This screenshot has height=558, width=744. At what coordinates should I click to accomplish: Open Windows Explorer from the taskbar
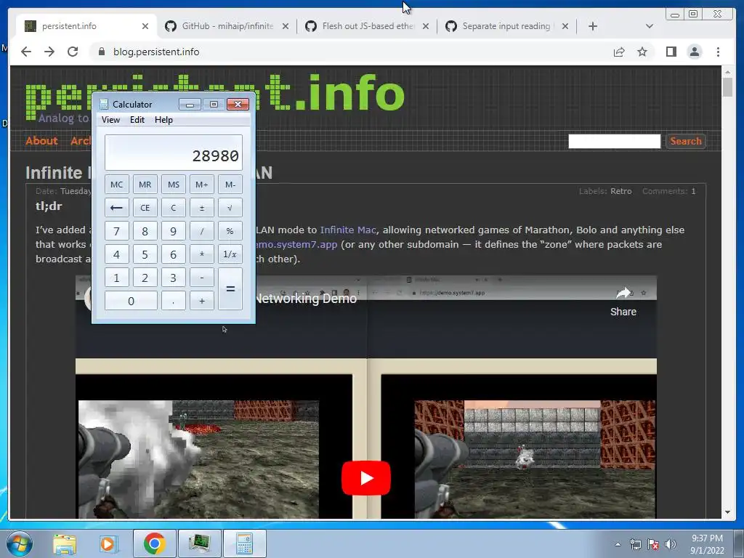[x=65, y=543]
